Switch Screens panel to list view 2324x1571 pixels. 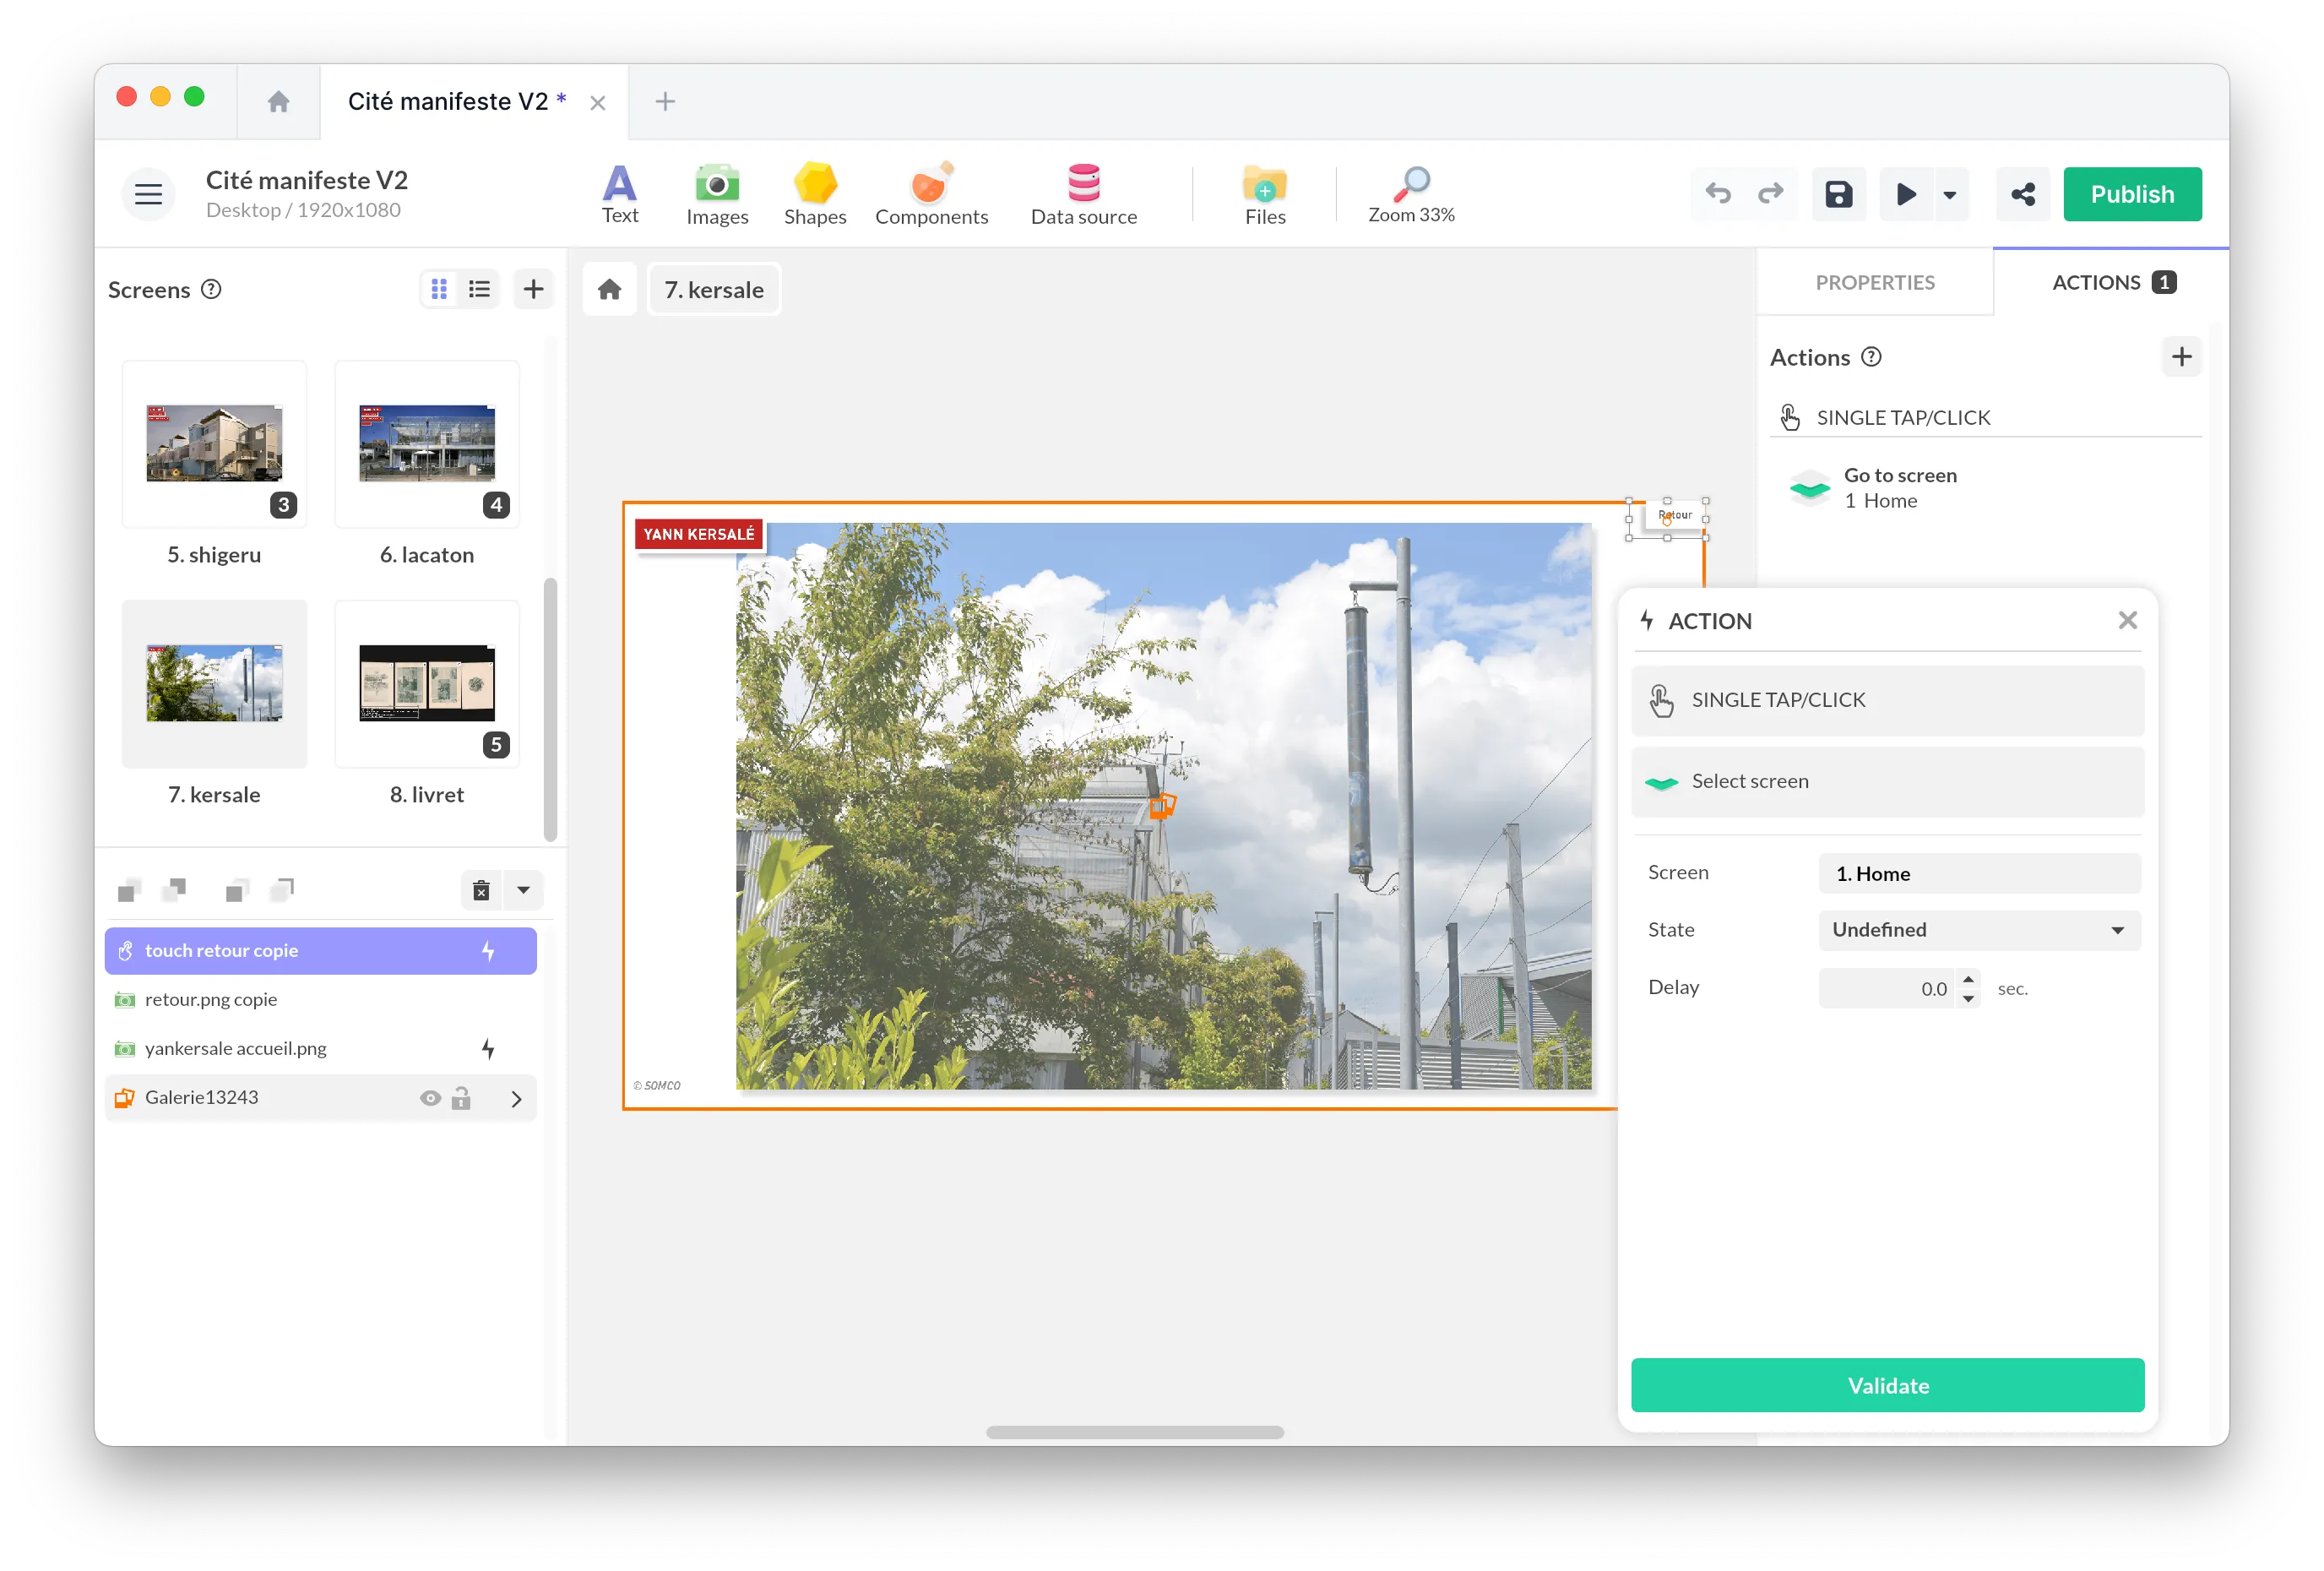coord(479,289)
